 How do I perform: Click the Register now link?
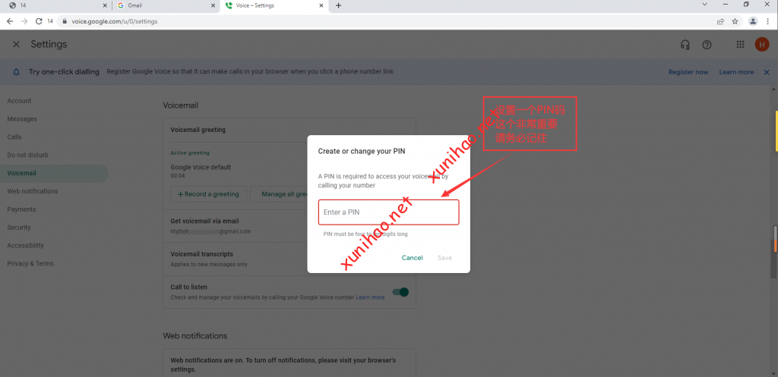(688, 72)
